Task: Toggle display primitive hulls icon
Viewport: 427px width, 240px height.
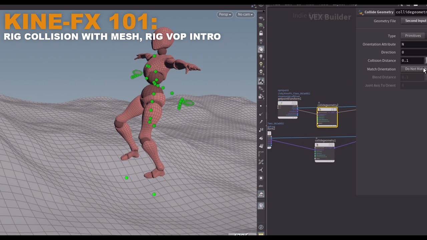Action: pos(261,154)
